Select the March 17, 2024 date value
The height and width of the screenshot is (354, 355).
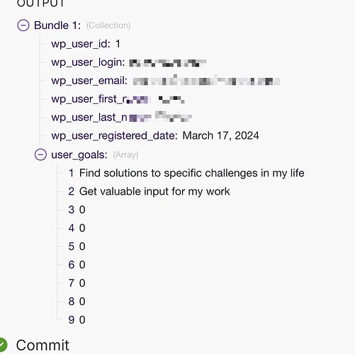[x=221, y=136]
